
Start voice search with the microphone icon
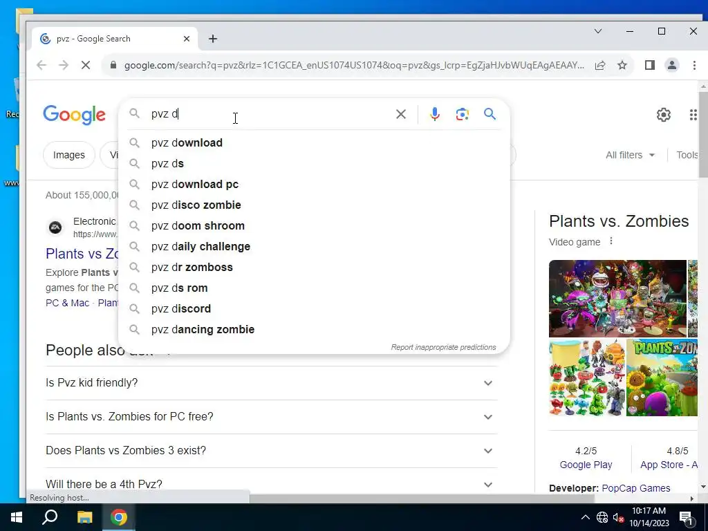point(435,114)
